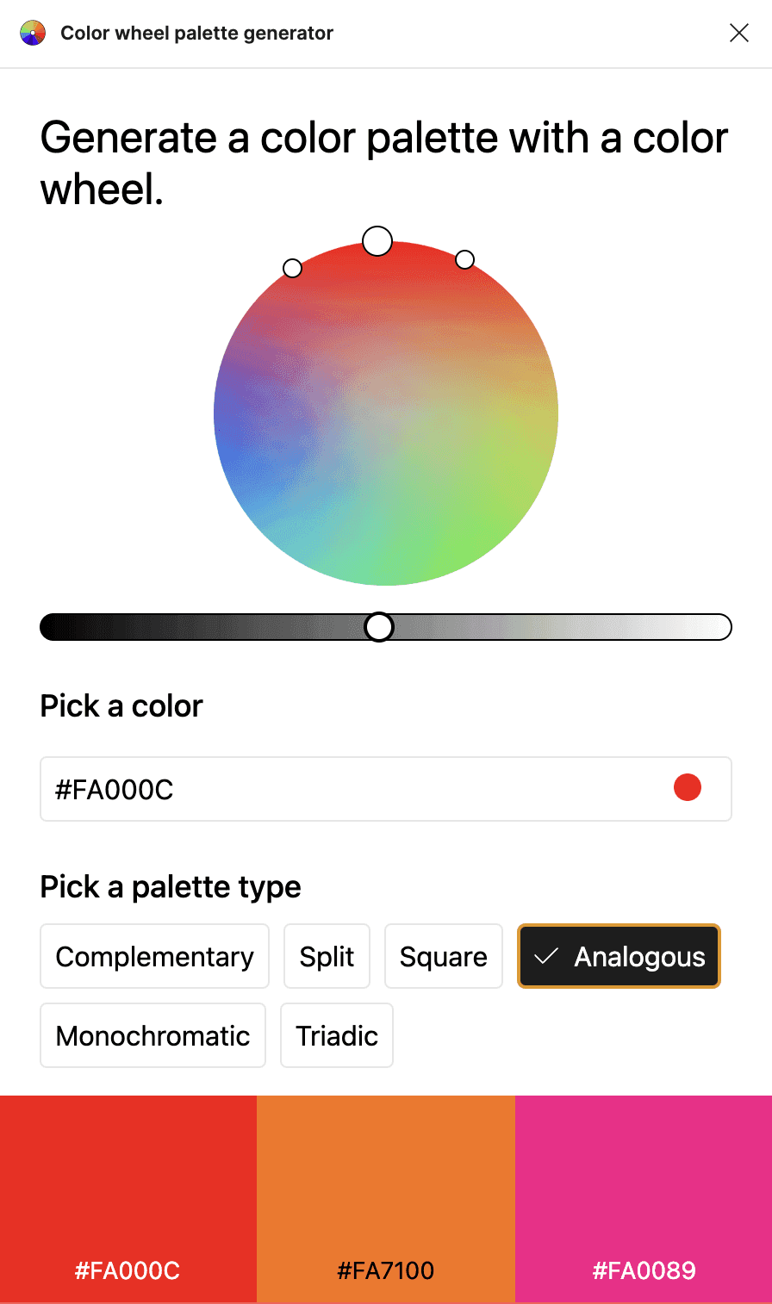Select the Split palette type

point(327,956)
